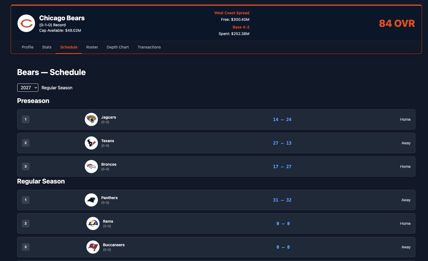
Task: Open the season year 2027 dropdown
Action: [x=27, y=87]
